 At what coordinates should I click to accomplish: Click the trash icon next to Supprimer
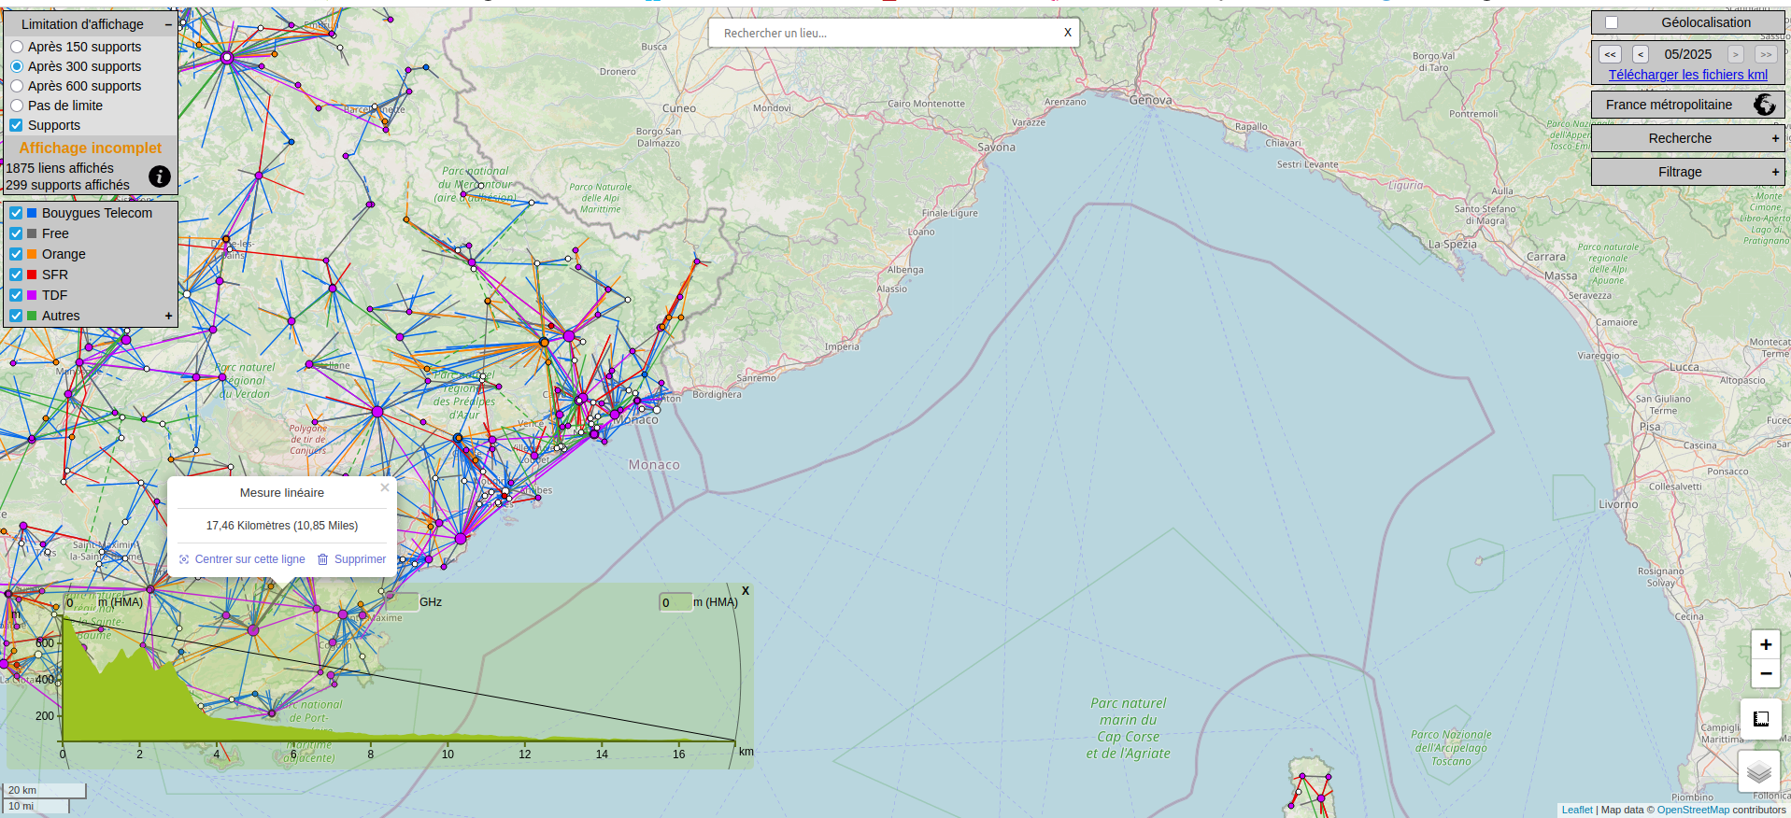(323, 559)
